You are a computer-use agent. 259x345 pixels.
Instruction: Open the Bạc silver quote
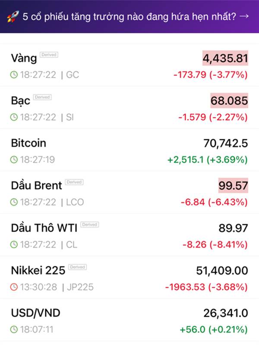20,101
